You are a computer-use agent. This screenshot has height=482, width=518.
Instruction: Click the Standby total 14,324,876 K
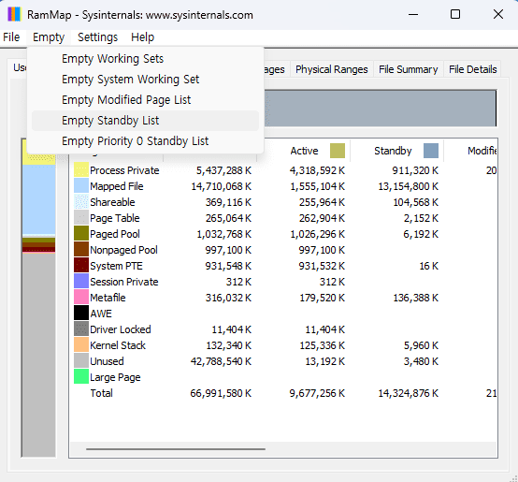[x=408, y=393]
